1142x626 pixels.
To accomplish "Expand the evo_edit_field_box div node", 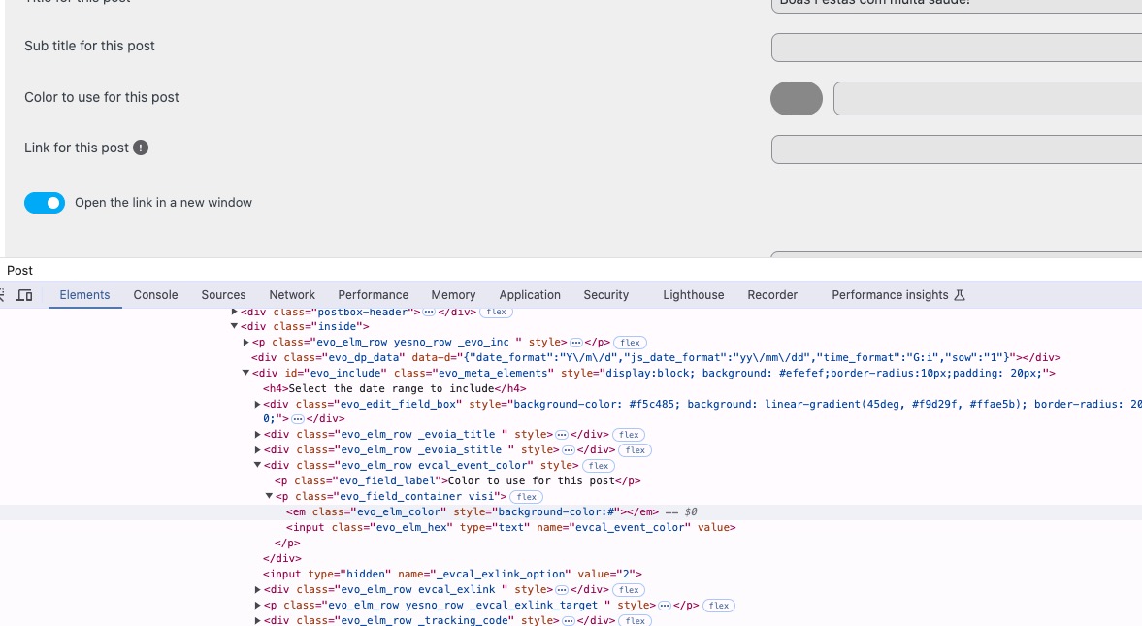I will coord(257,404).
